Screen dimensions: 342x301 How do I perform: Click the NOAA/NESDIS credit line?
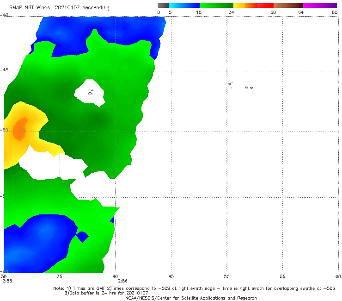(191, 298)
